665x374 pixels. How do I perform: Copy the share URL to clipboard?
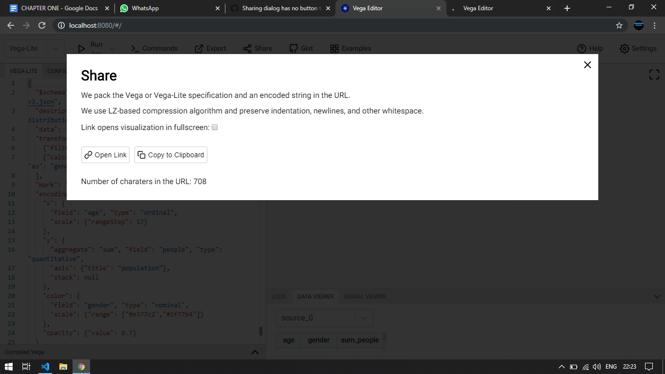pos(170,155)
